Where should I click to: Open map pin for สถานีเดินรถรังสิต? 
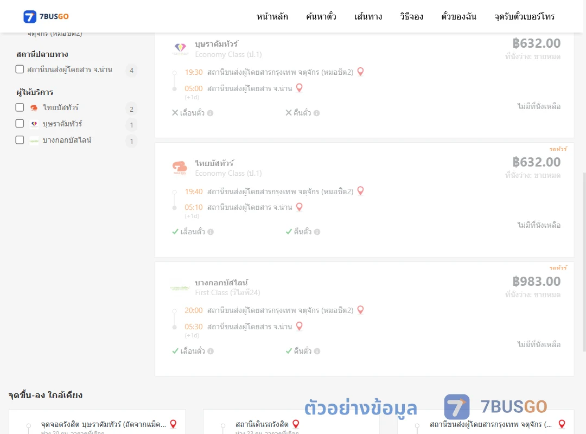click(x=296, y=424)
